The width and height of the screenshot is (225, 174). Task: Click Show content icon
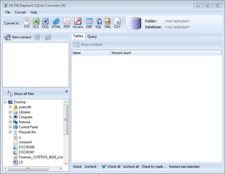[76, 44]
